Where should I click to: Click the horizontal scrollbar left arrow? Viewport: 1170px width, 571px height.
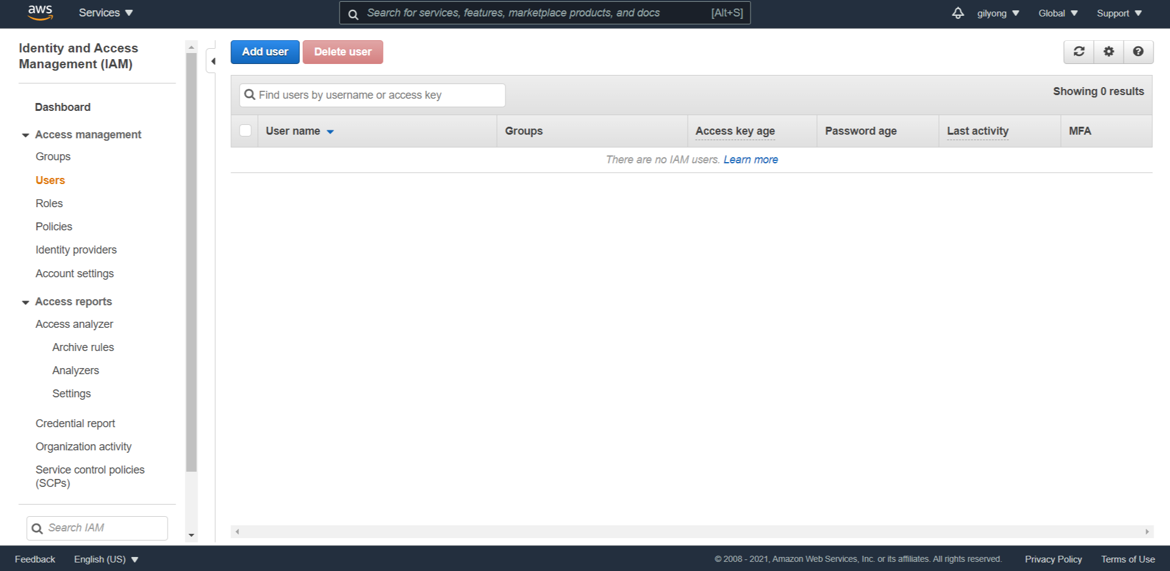237,532
